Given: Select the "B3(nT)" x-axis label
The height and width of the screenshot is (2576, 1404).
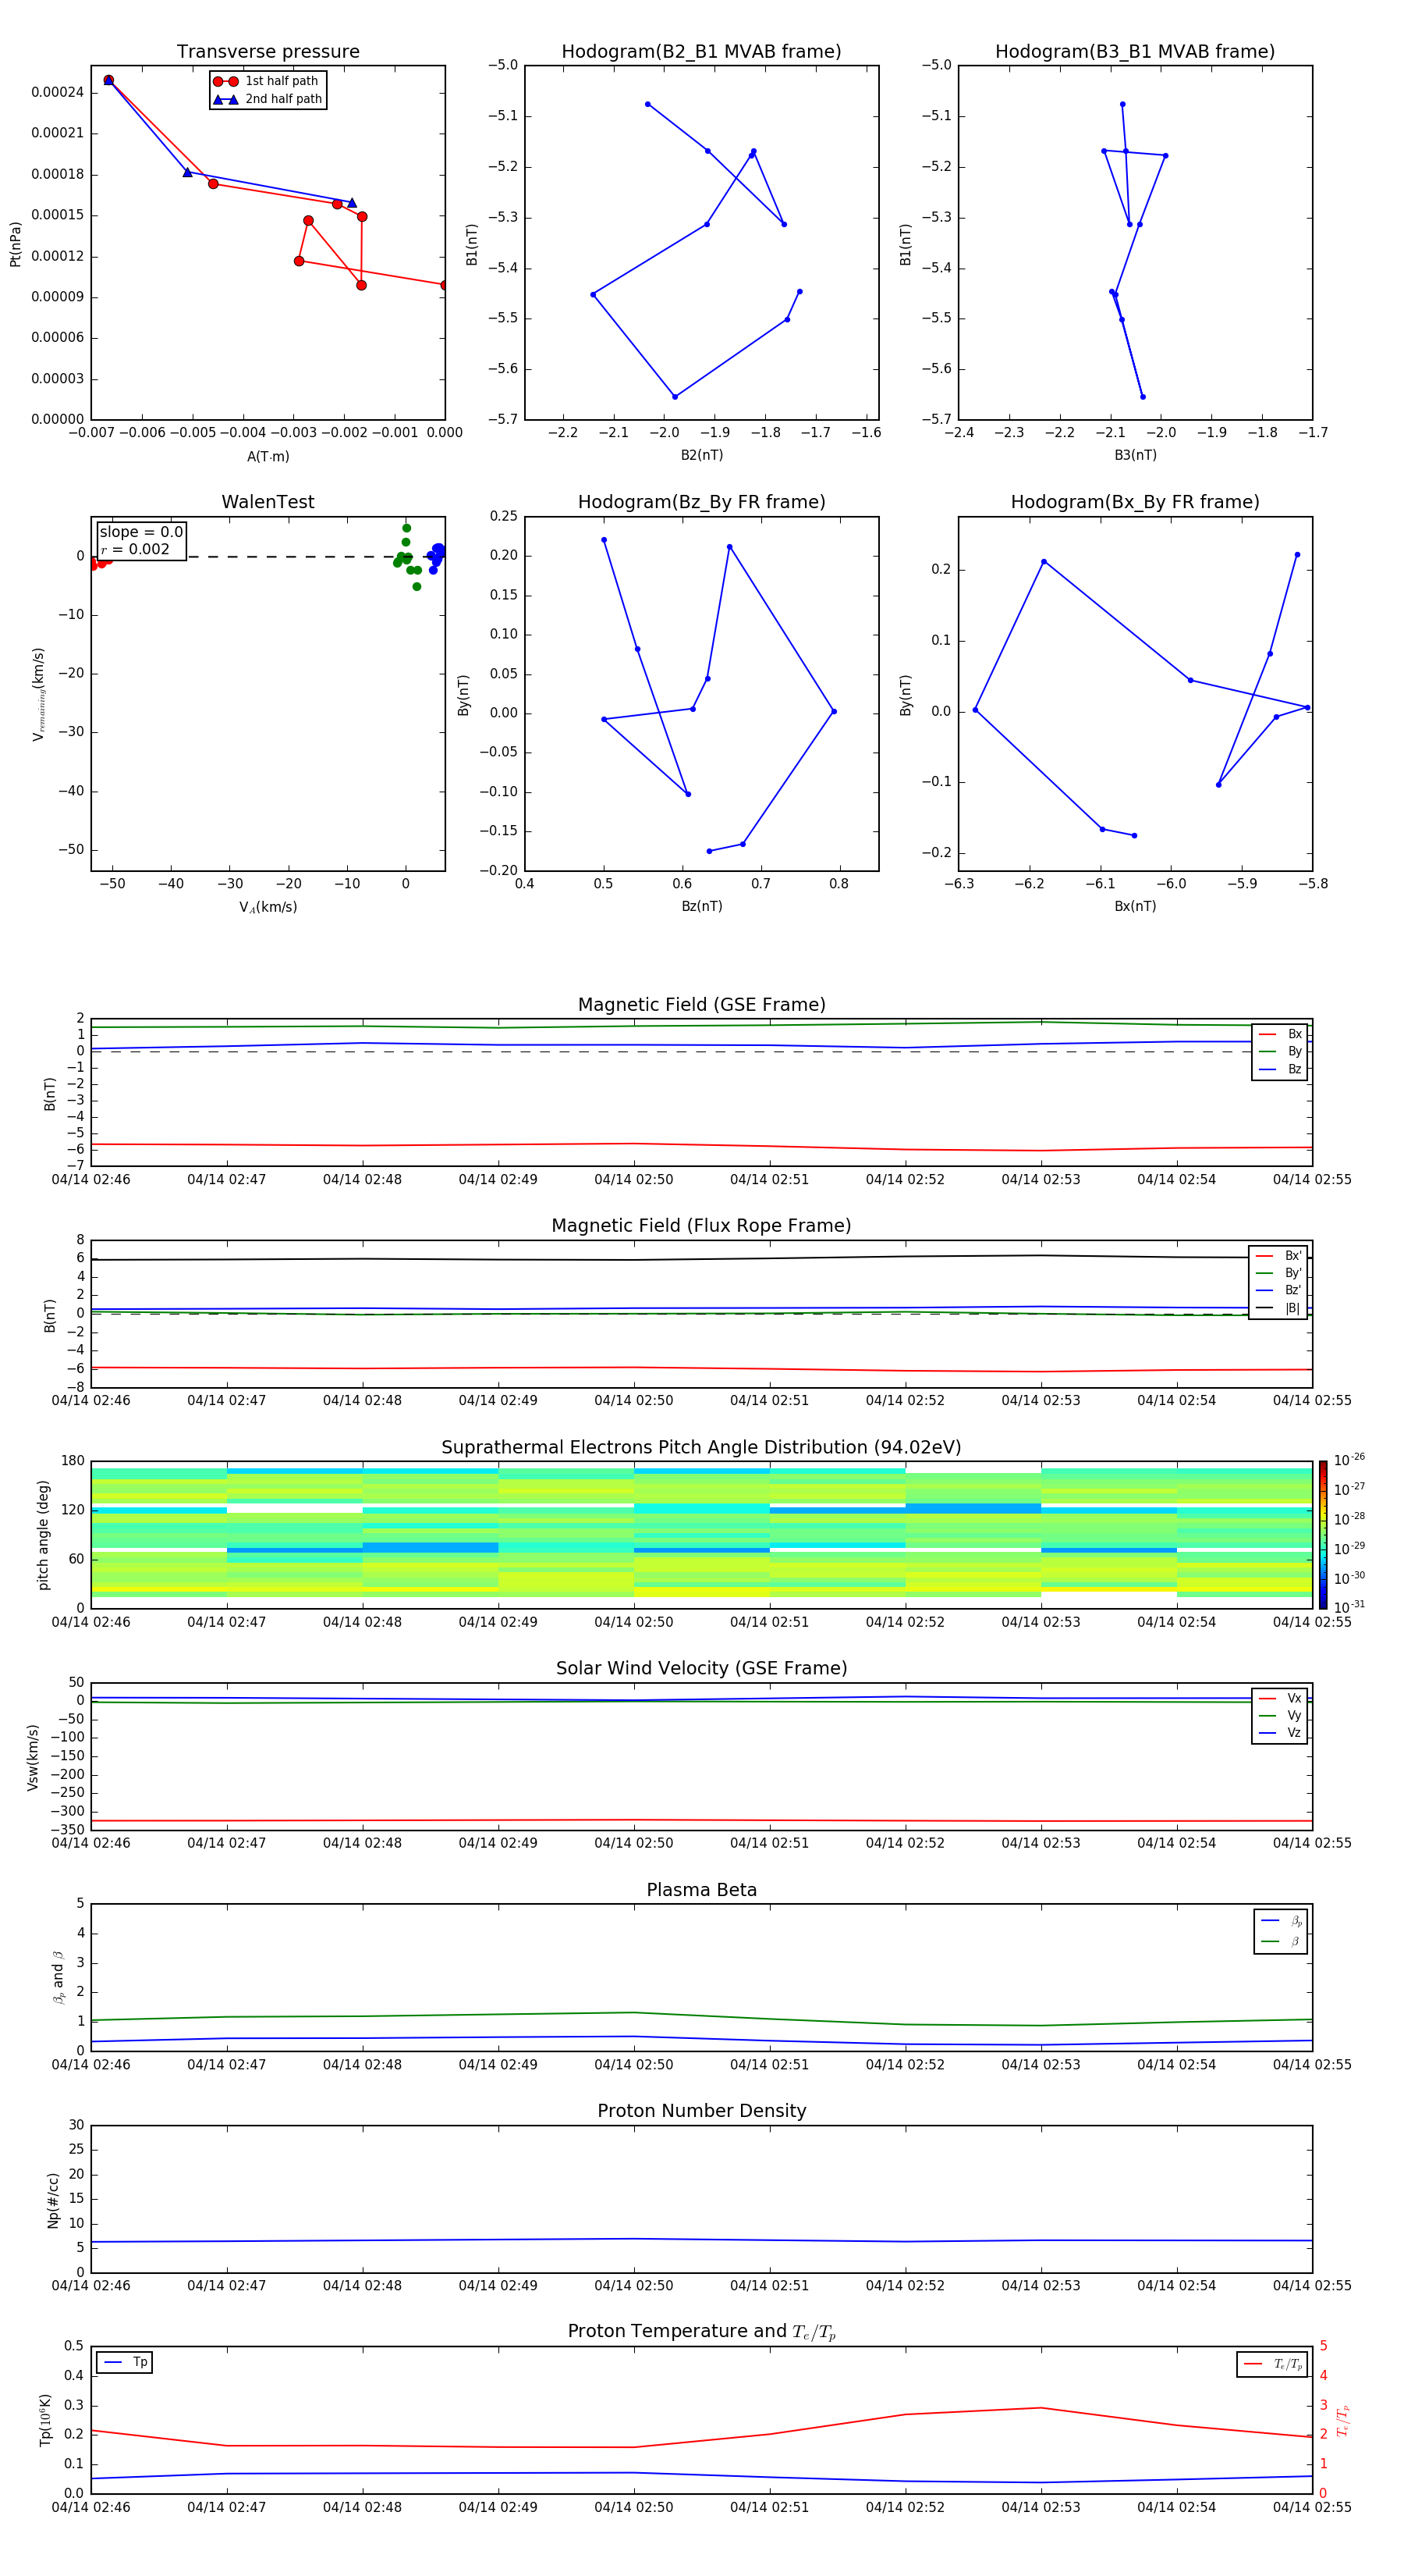Looking at the screenshot, I should (x=1135, y=455).
